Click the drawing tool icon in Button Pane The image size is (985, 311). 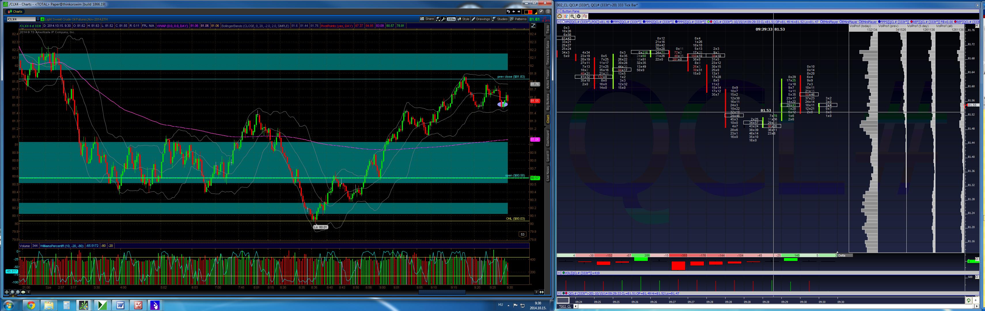click(585, 16)
